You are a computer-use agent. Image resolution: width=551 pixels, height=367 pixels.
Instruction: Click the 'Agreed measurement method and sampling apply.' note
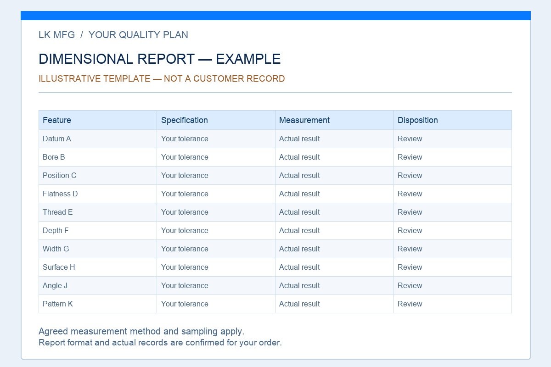(141, 331)
